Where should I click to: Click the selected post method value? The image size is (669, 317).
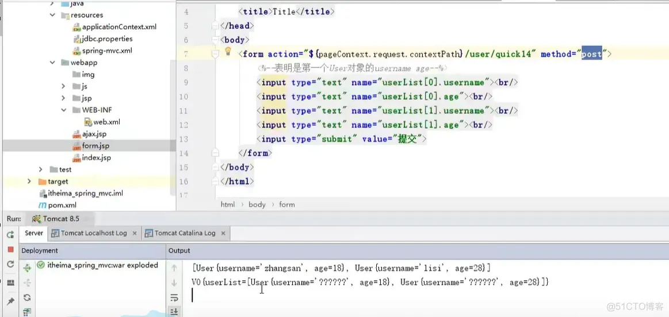click(592, 54)
